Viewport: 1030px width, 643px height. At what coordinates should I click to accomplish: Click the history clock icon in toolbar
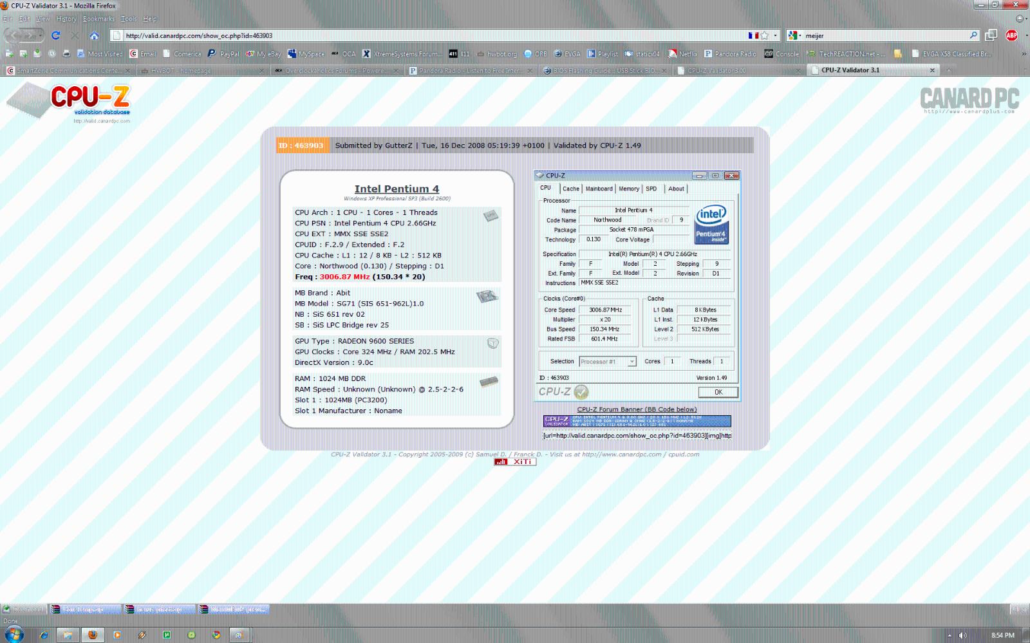[52, 54]
